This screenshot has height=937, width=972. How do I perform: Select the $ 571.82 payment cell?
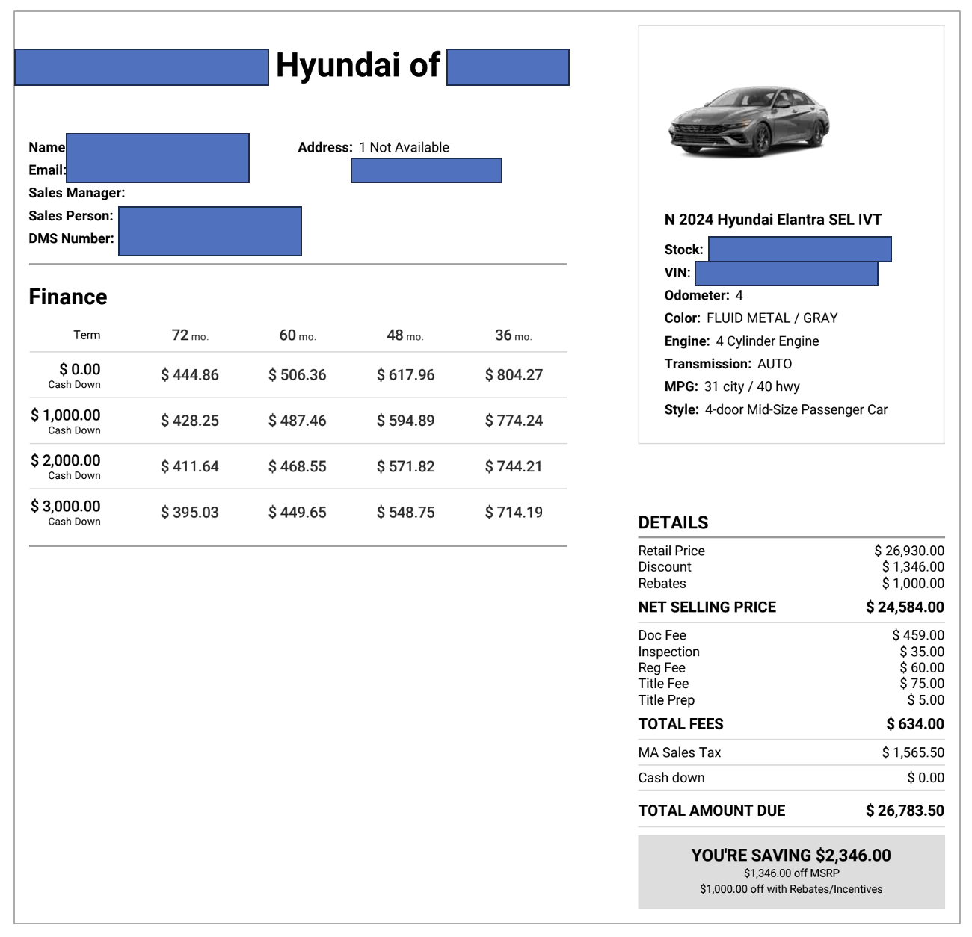coord(406,467)
